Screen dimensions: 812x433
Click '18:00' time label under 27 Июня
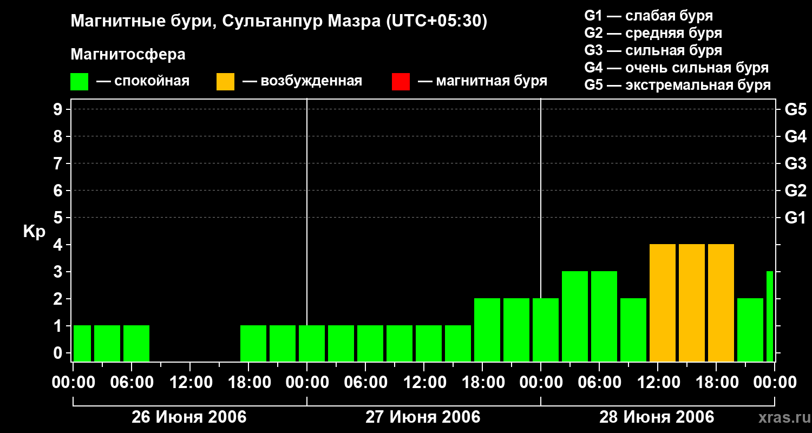click(482, 383)
